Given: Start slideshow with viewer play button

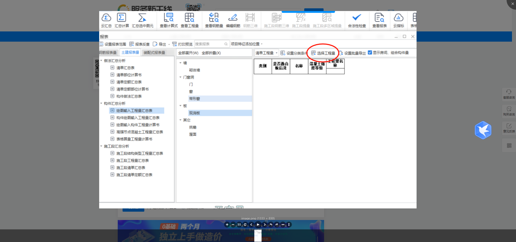Looking at the screenshot, I should tap(258, 225).
